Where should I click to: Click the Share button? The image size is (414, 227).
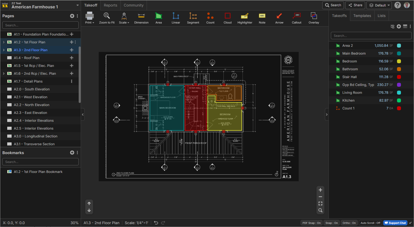pos(355,5)
